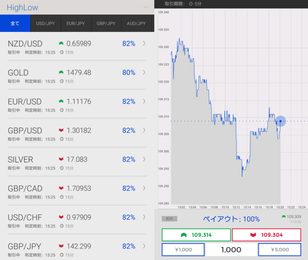
Task: Click the clock icon in EUR/USD row
Action: point(61,110)
